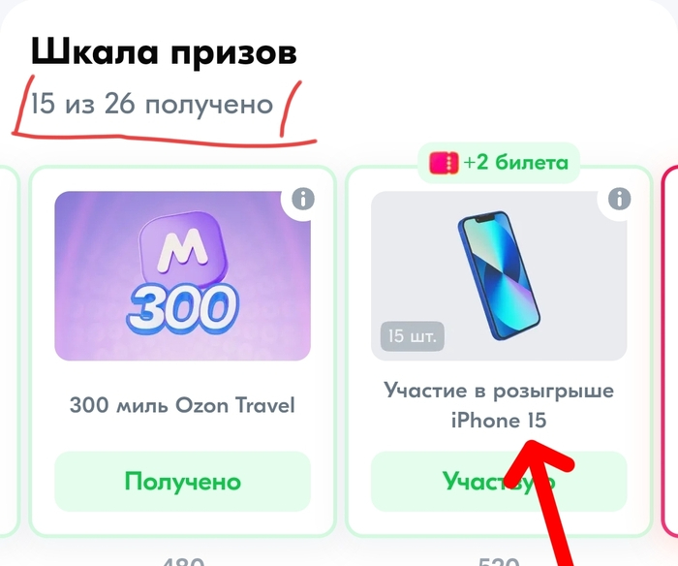The image size is (678, 566).
Task: Tap the blue iPhone picture
Action: [x=499, y=275]
